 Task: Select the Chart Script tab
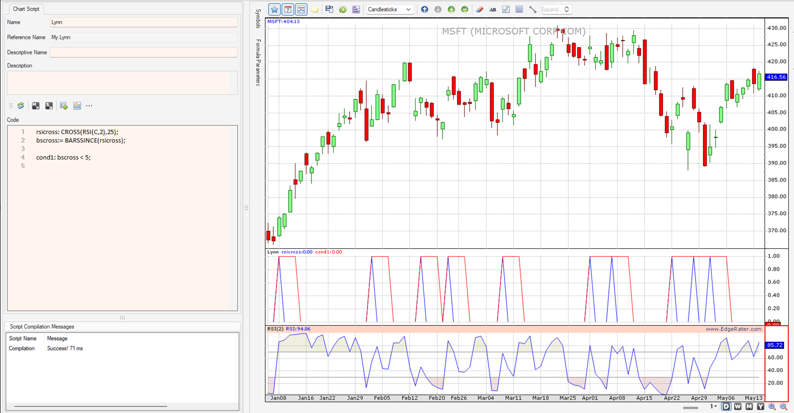pyautogui.click(x=26, y=9)
